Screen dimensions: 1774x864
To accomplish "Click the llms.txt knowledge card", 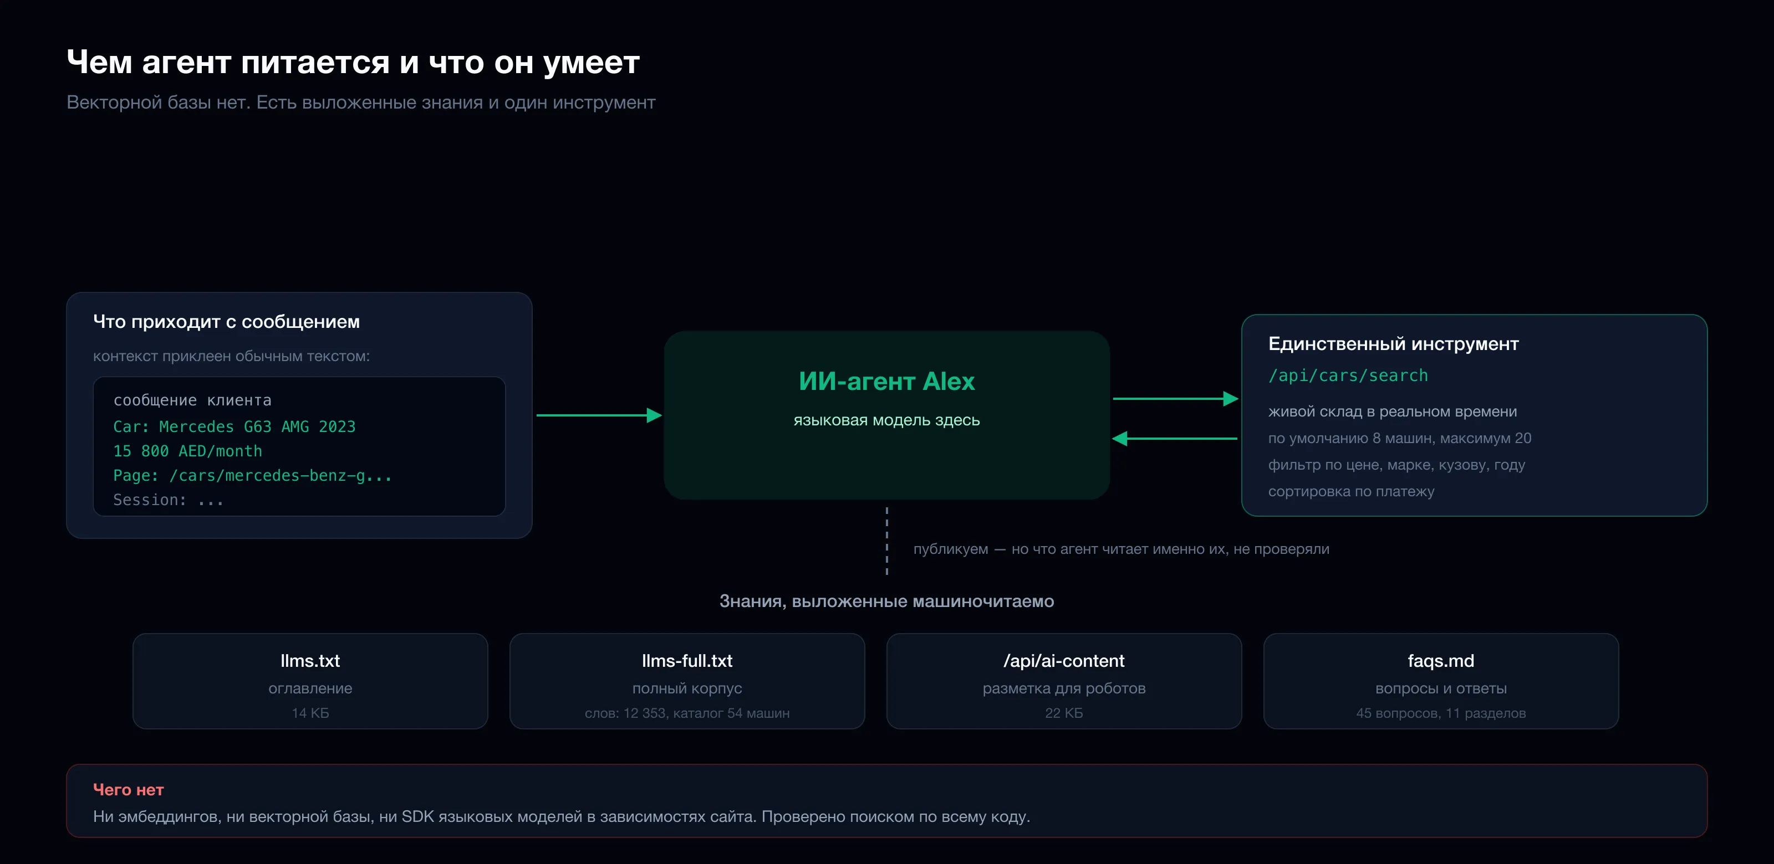I will (310, 681).
